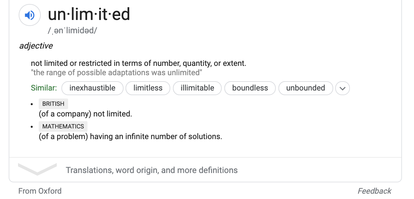Click the 'From Oxford' source text
The height and width of the screenshot is (199, 414).
point(40,191)
